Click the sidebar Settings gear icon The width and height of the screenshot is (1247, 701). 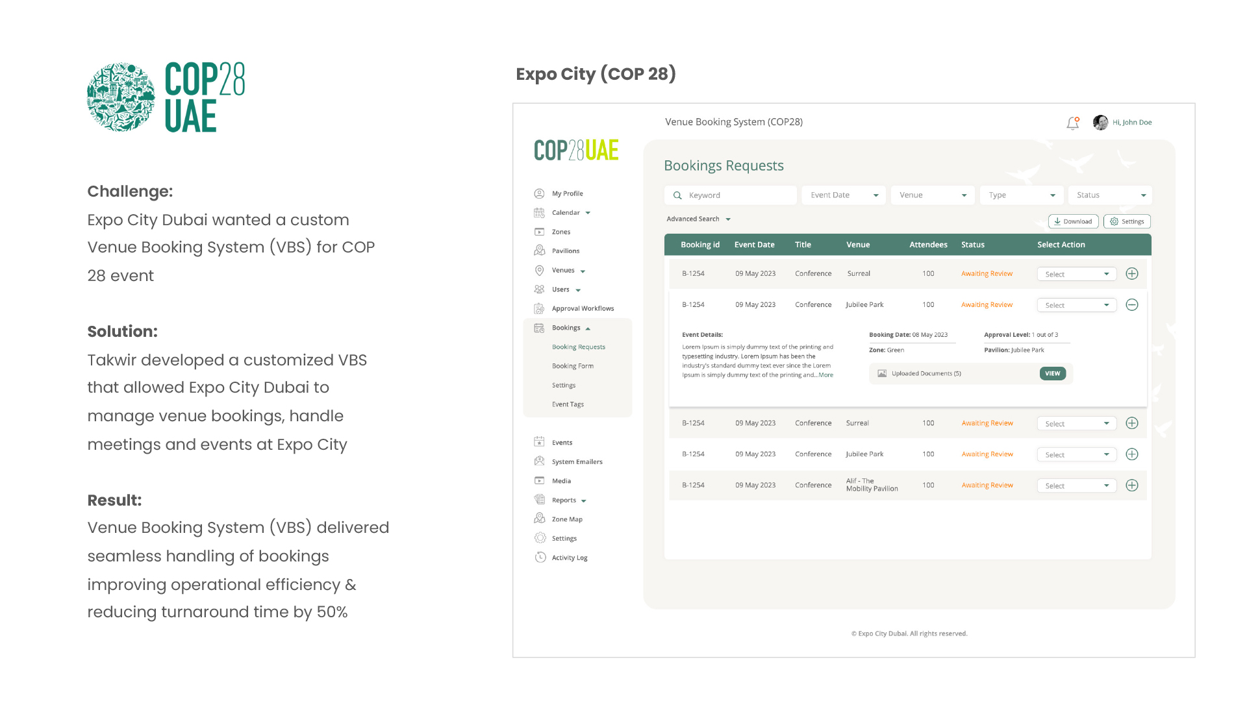click(x=540, y=538)
